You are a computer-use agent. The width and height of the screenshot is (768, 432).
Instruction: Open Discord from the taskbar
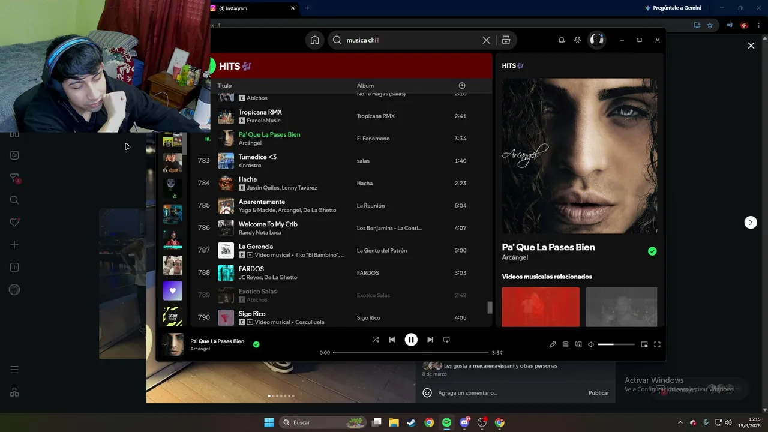pyautogui.click(x=464, y=422)
